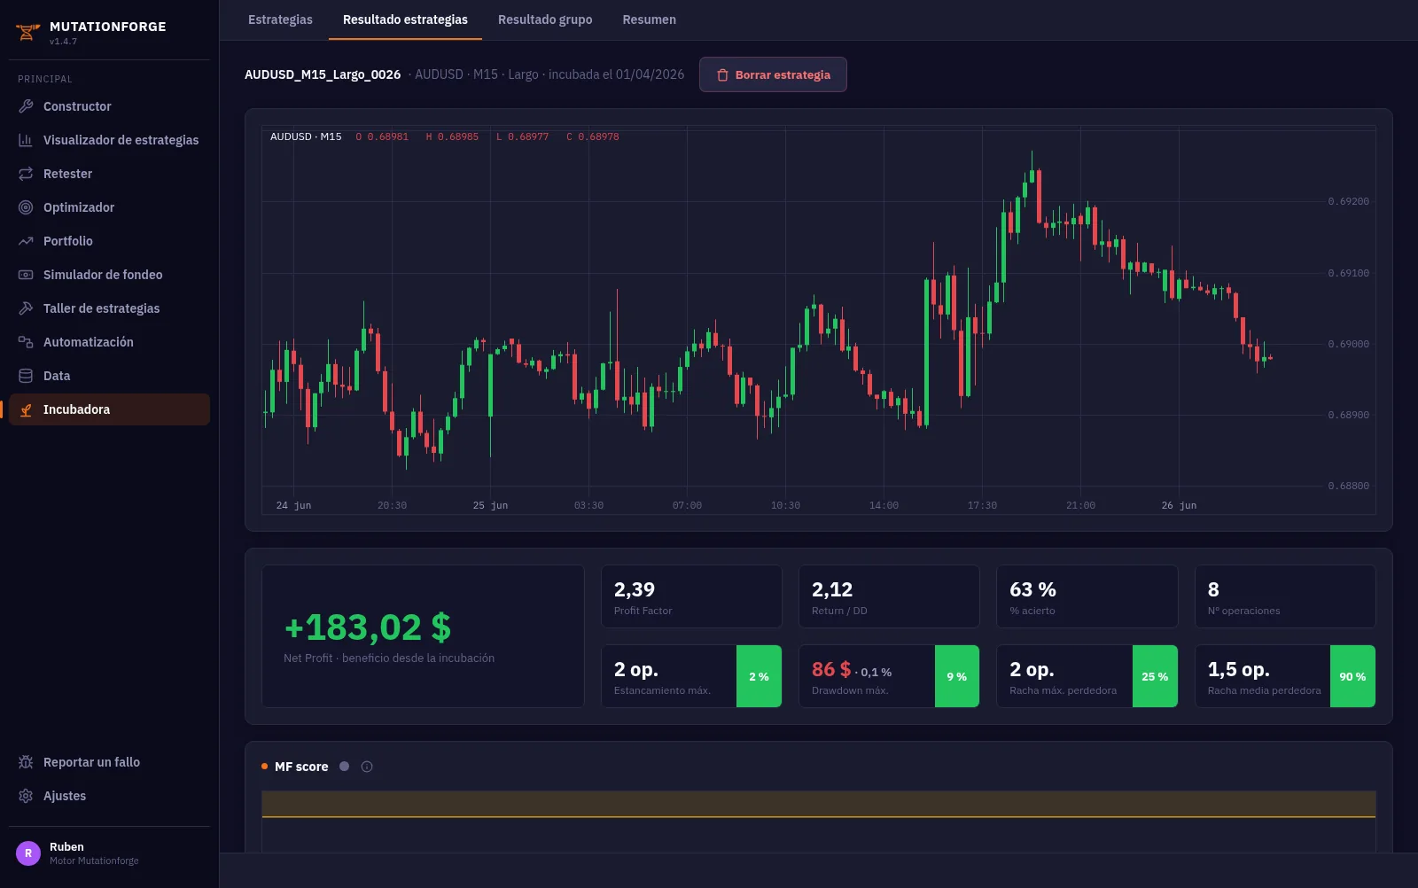Click the bug icon for Reportar un fallo
This screenshot has width=1418, height=888.
[x=26, y=762]
